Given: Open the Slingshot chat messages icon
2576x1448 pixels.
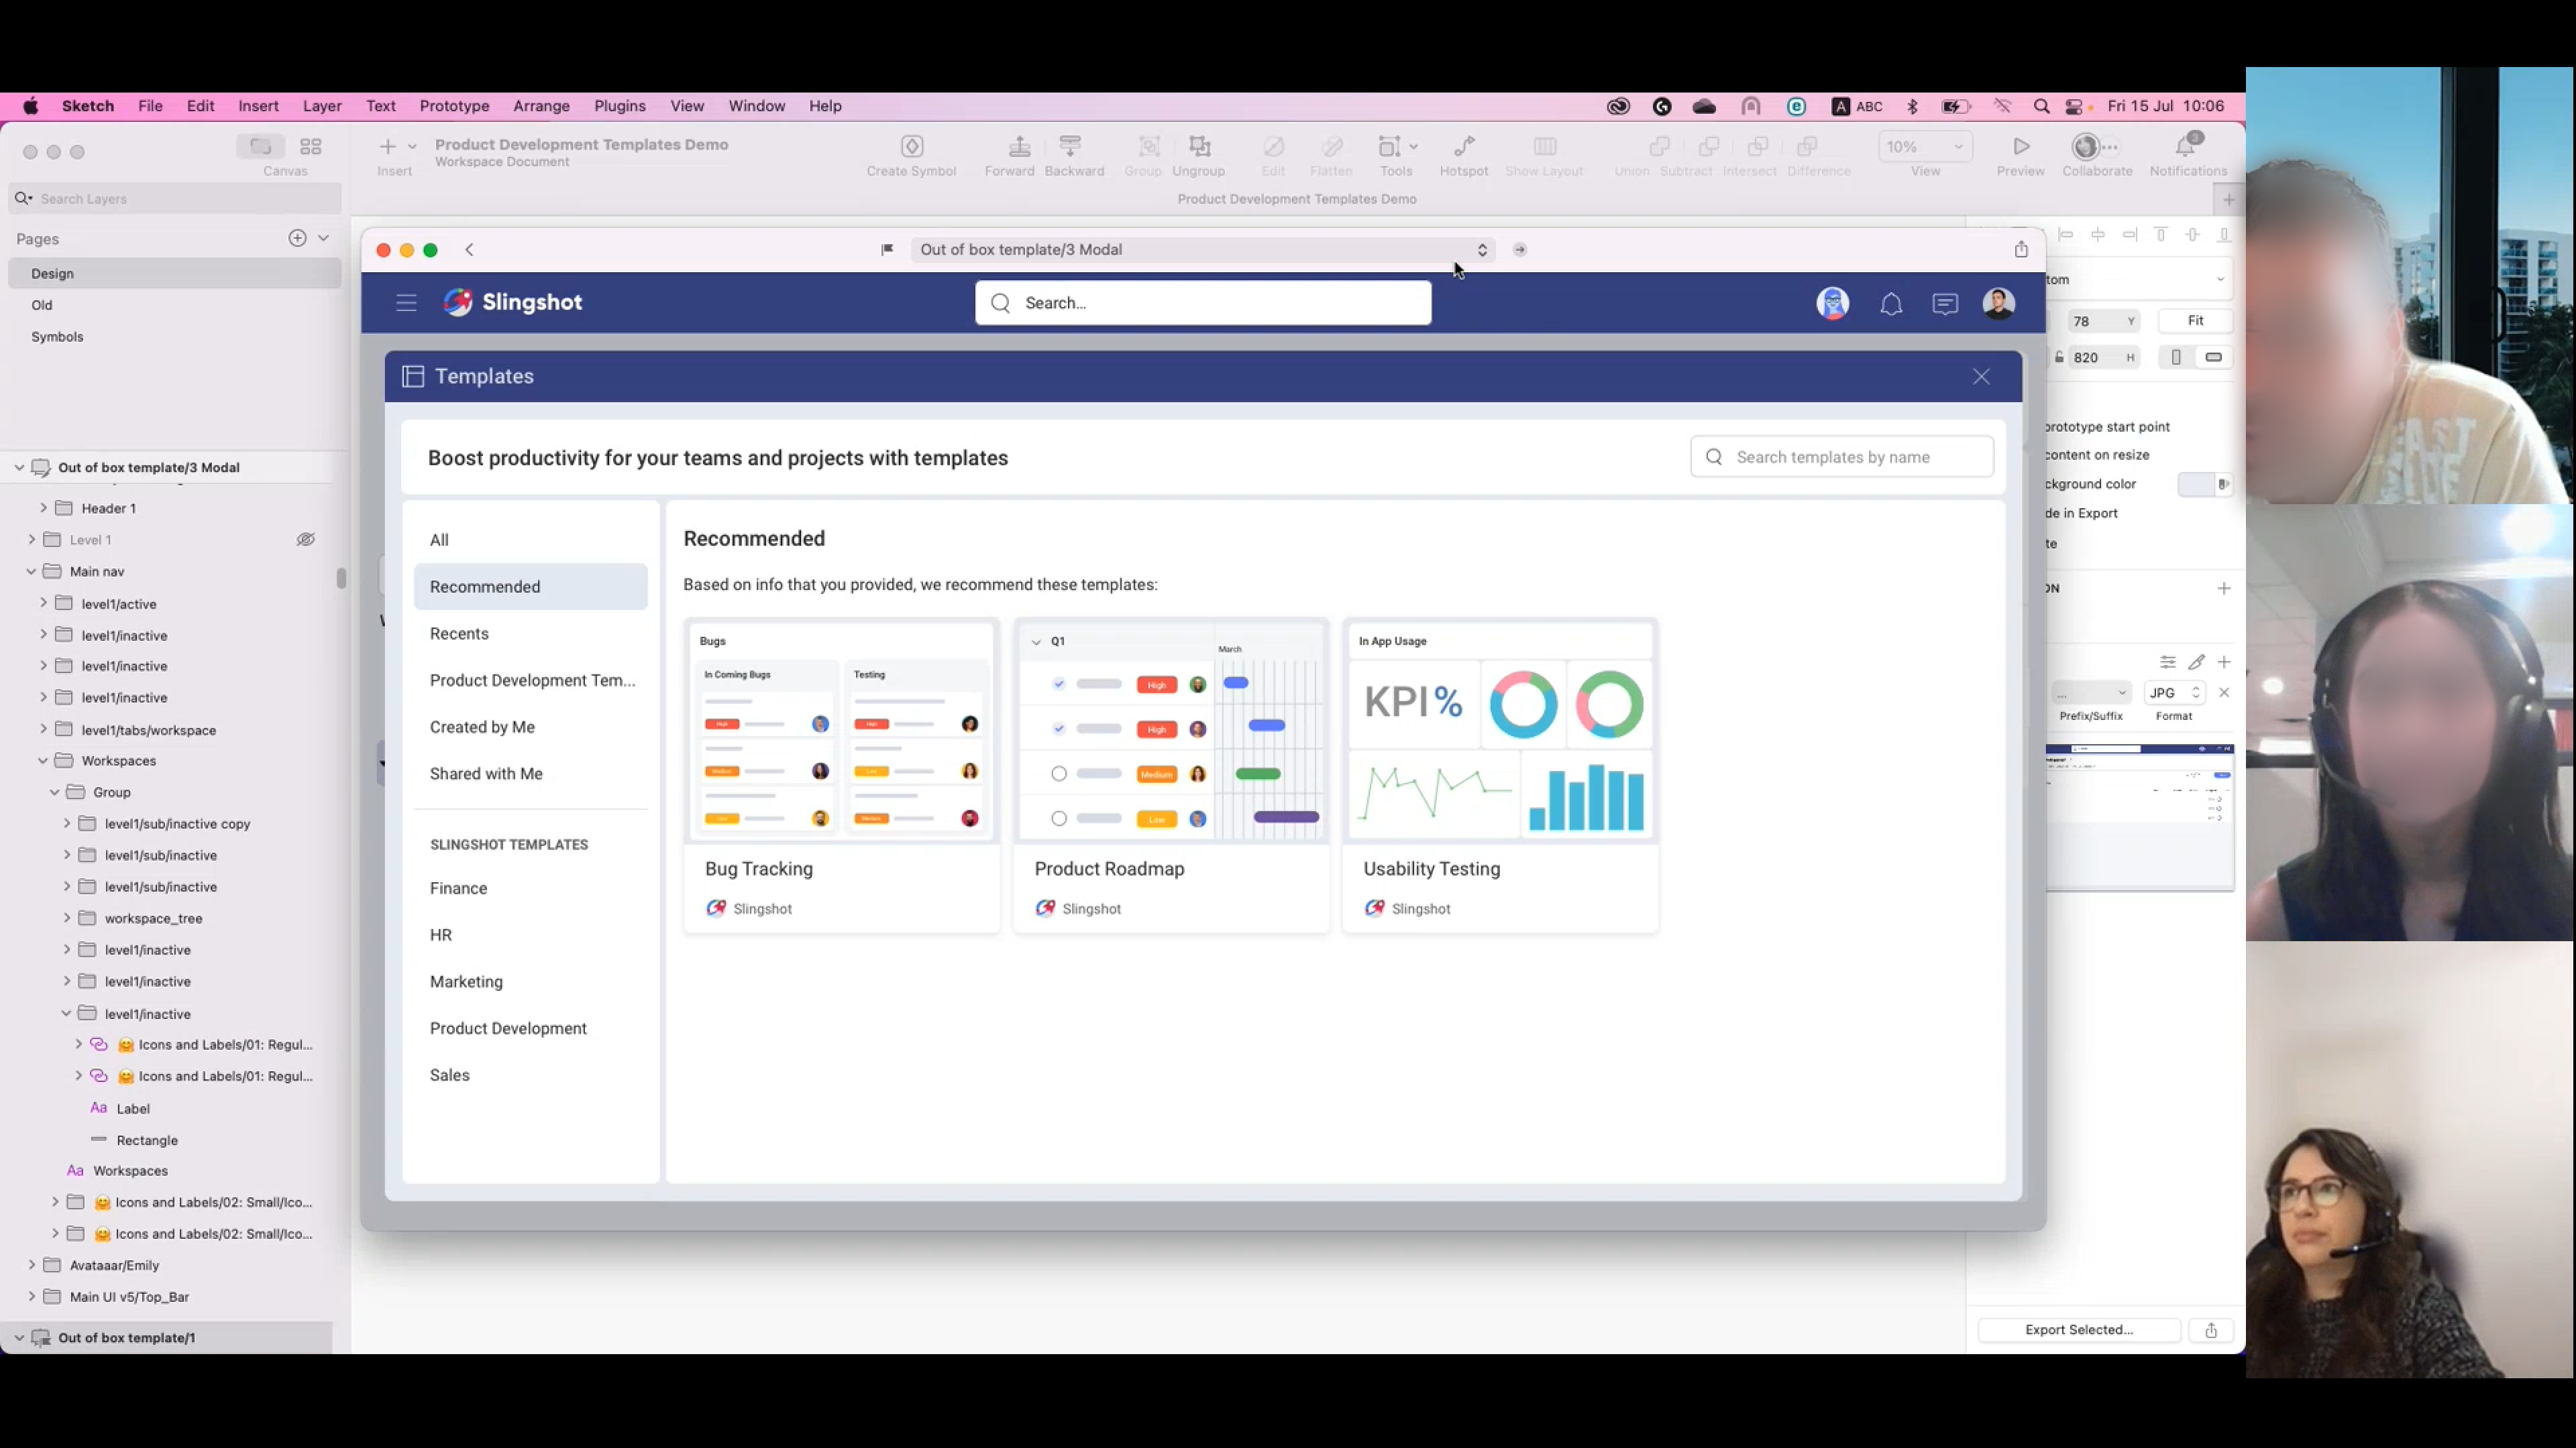Looking at the screenshot, I should 1945,304.
